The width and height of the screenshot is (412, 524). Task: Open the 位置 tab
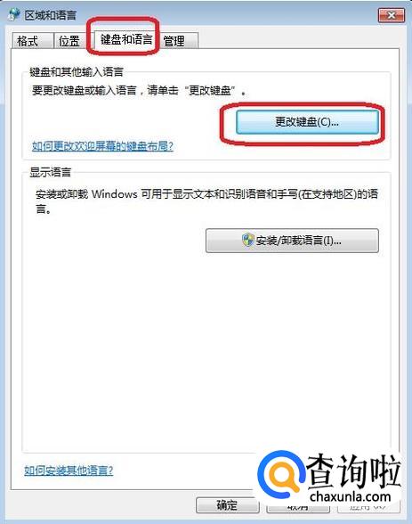70,41
